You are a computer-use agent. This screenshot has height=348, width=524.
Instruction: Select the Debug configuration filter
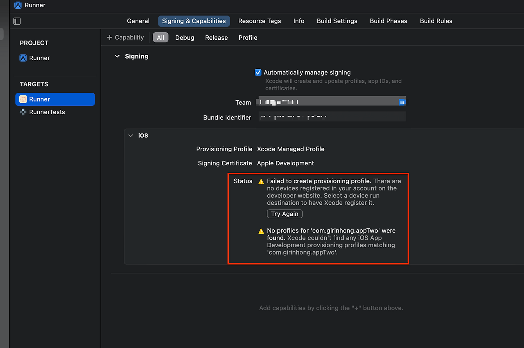click(185, 38)
